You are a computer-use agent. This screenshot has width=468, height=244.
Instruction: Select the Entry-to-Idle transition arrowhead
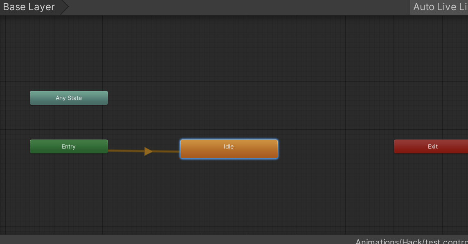[148, 151]
